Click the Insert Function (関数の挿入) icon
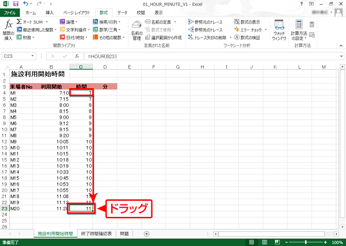The height and width of the screenshot is (246, 346). point(8,30)
